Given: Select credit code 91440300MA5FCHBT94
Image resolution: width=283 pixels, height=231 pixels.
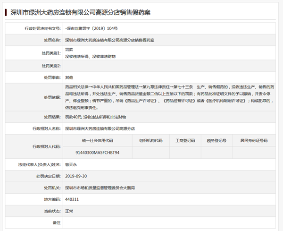Looking at the screenshot, I should point(97,153).
